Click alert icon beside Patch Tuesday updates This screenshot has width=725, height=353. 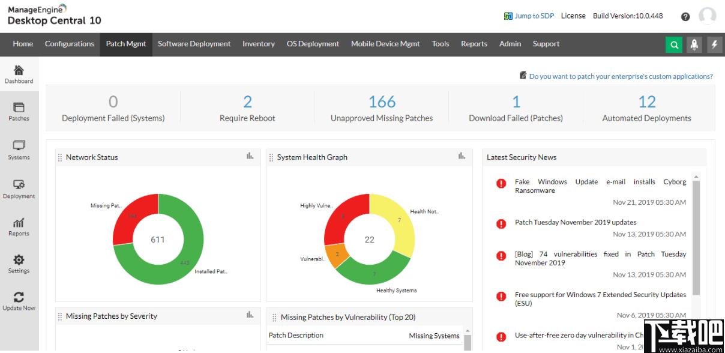coord(501,224)
